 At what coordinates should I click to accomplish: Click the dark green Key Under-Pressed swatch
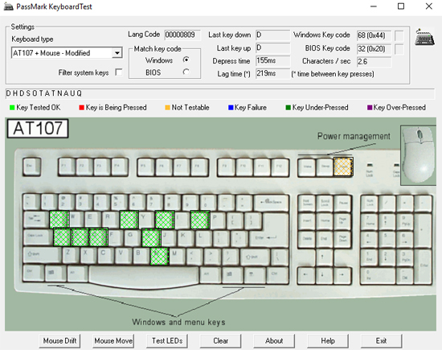[288, 108]
